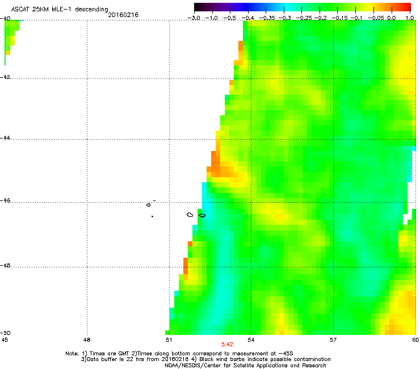Click the -44 latitude axis label
The height and width of the screenshot is (369, 420).
(x=5, y=138)
